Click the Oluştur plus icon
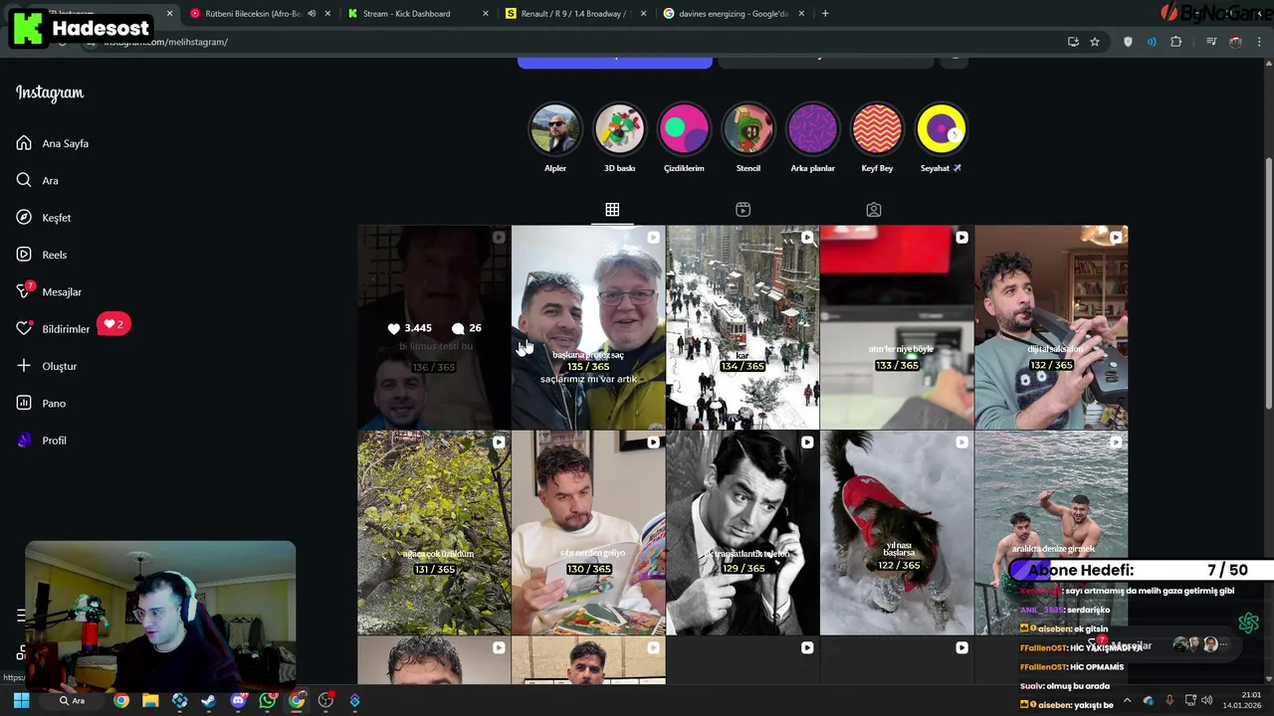This screenshot has width=1274, height=716. 24,366
